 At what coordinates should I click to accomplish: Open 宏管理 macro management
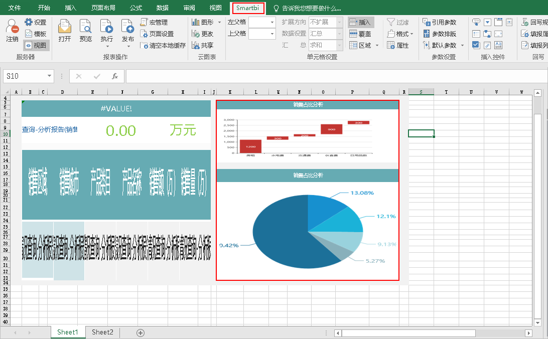click(154, 23)
